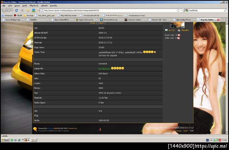Click the page scrollbar up arrow

(x=227, y=23)
